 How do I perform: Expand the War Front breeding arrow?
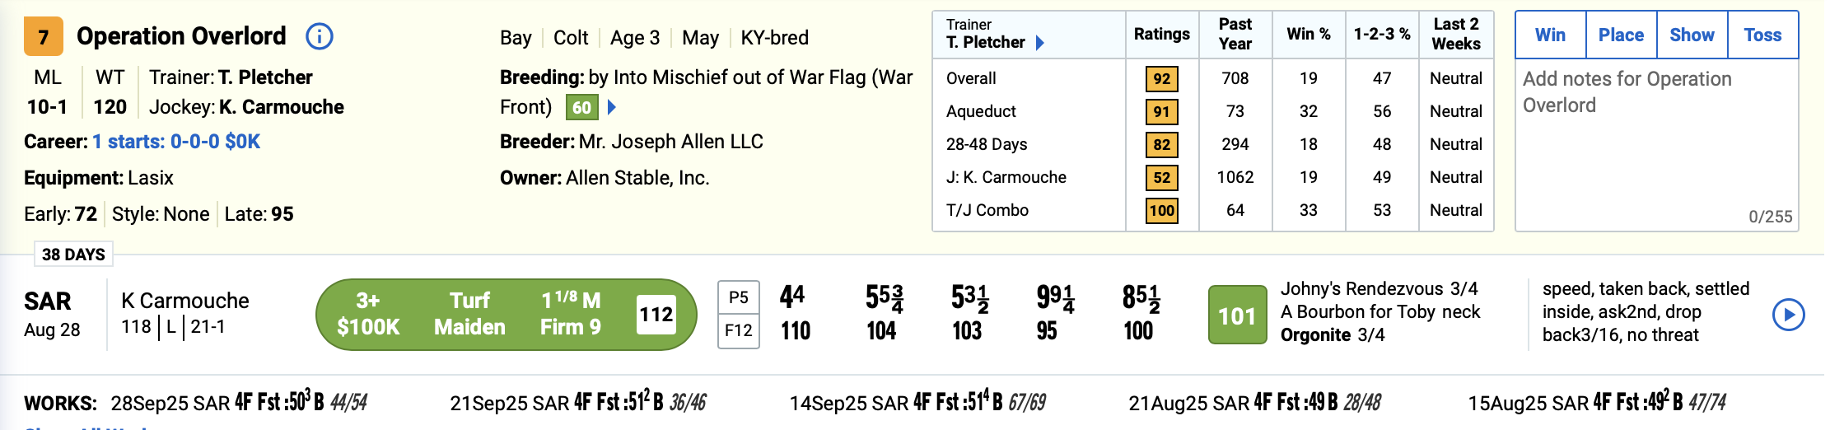point(612,107)
